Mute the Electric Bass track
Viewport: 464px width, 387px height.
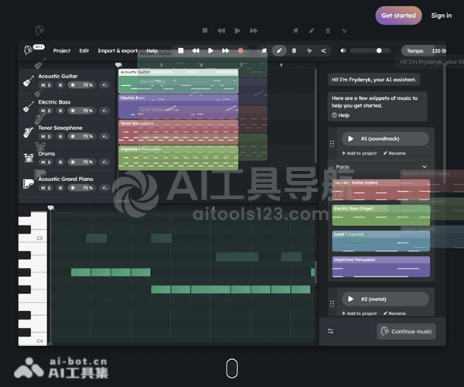(x=43, y=111)
